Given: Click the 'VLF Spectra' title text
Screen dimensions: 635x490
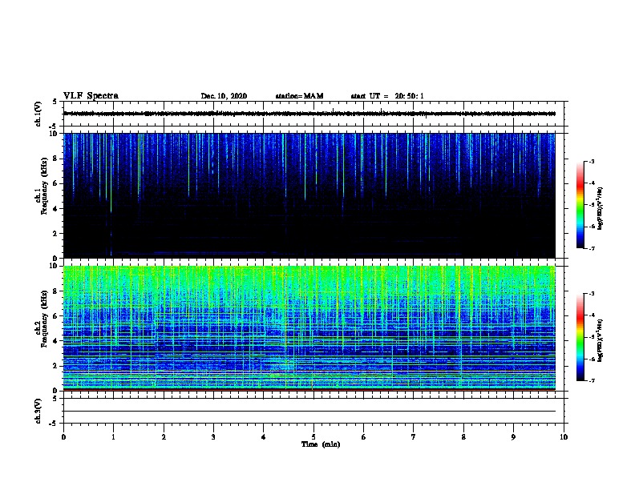Looking at the screenshot, I should tap(91, 95).
